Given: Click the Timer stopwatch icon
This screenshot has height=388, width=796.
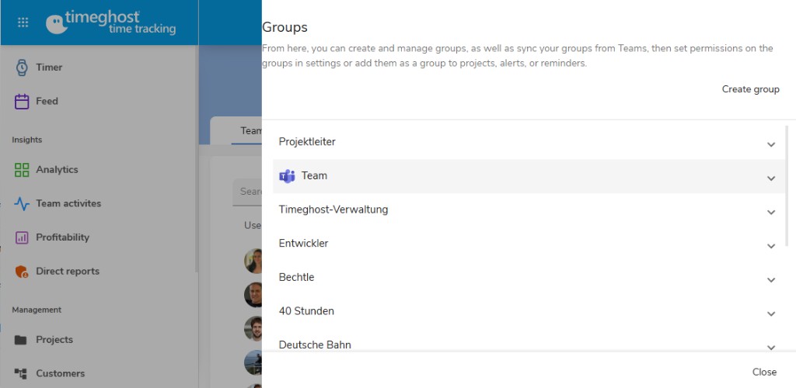Looking at the screenshot, I should 22,68.
